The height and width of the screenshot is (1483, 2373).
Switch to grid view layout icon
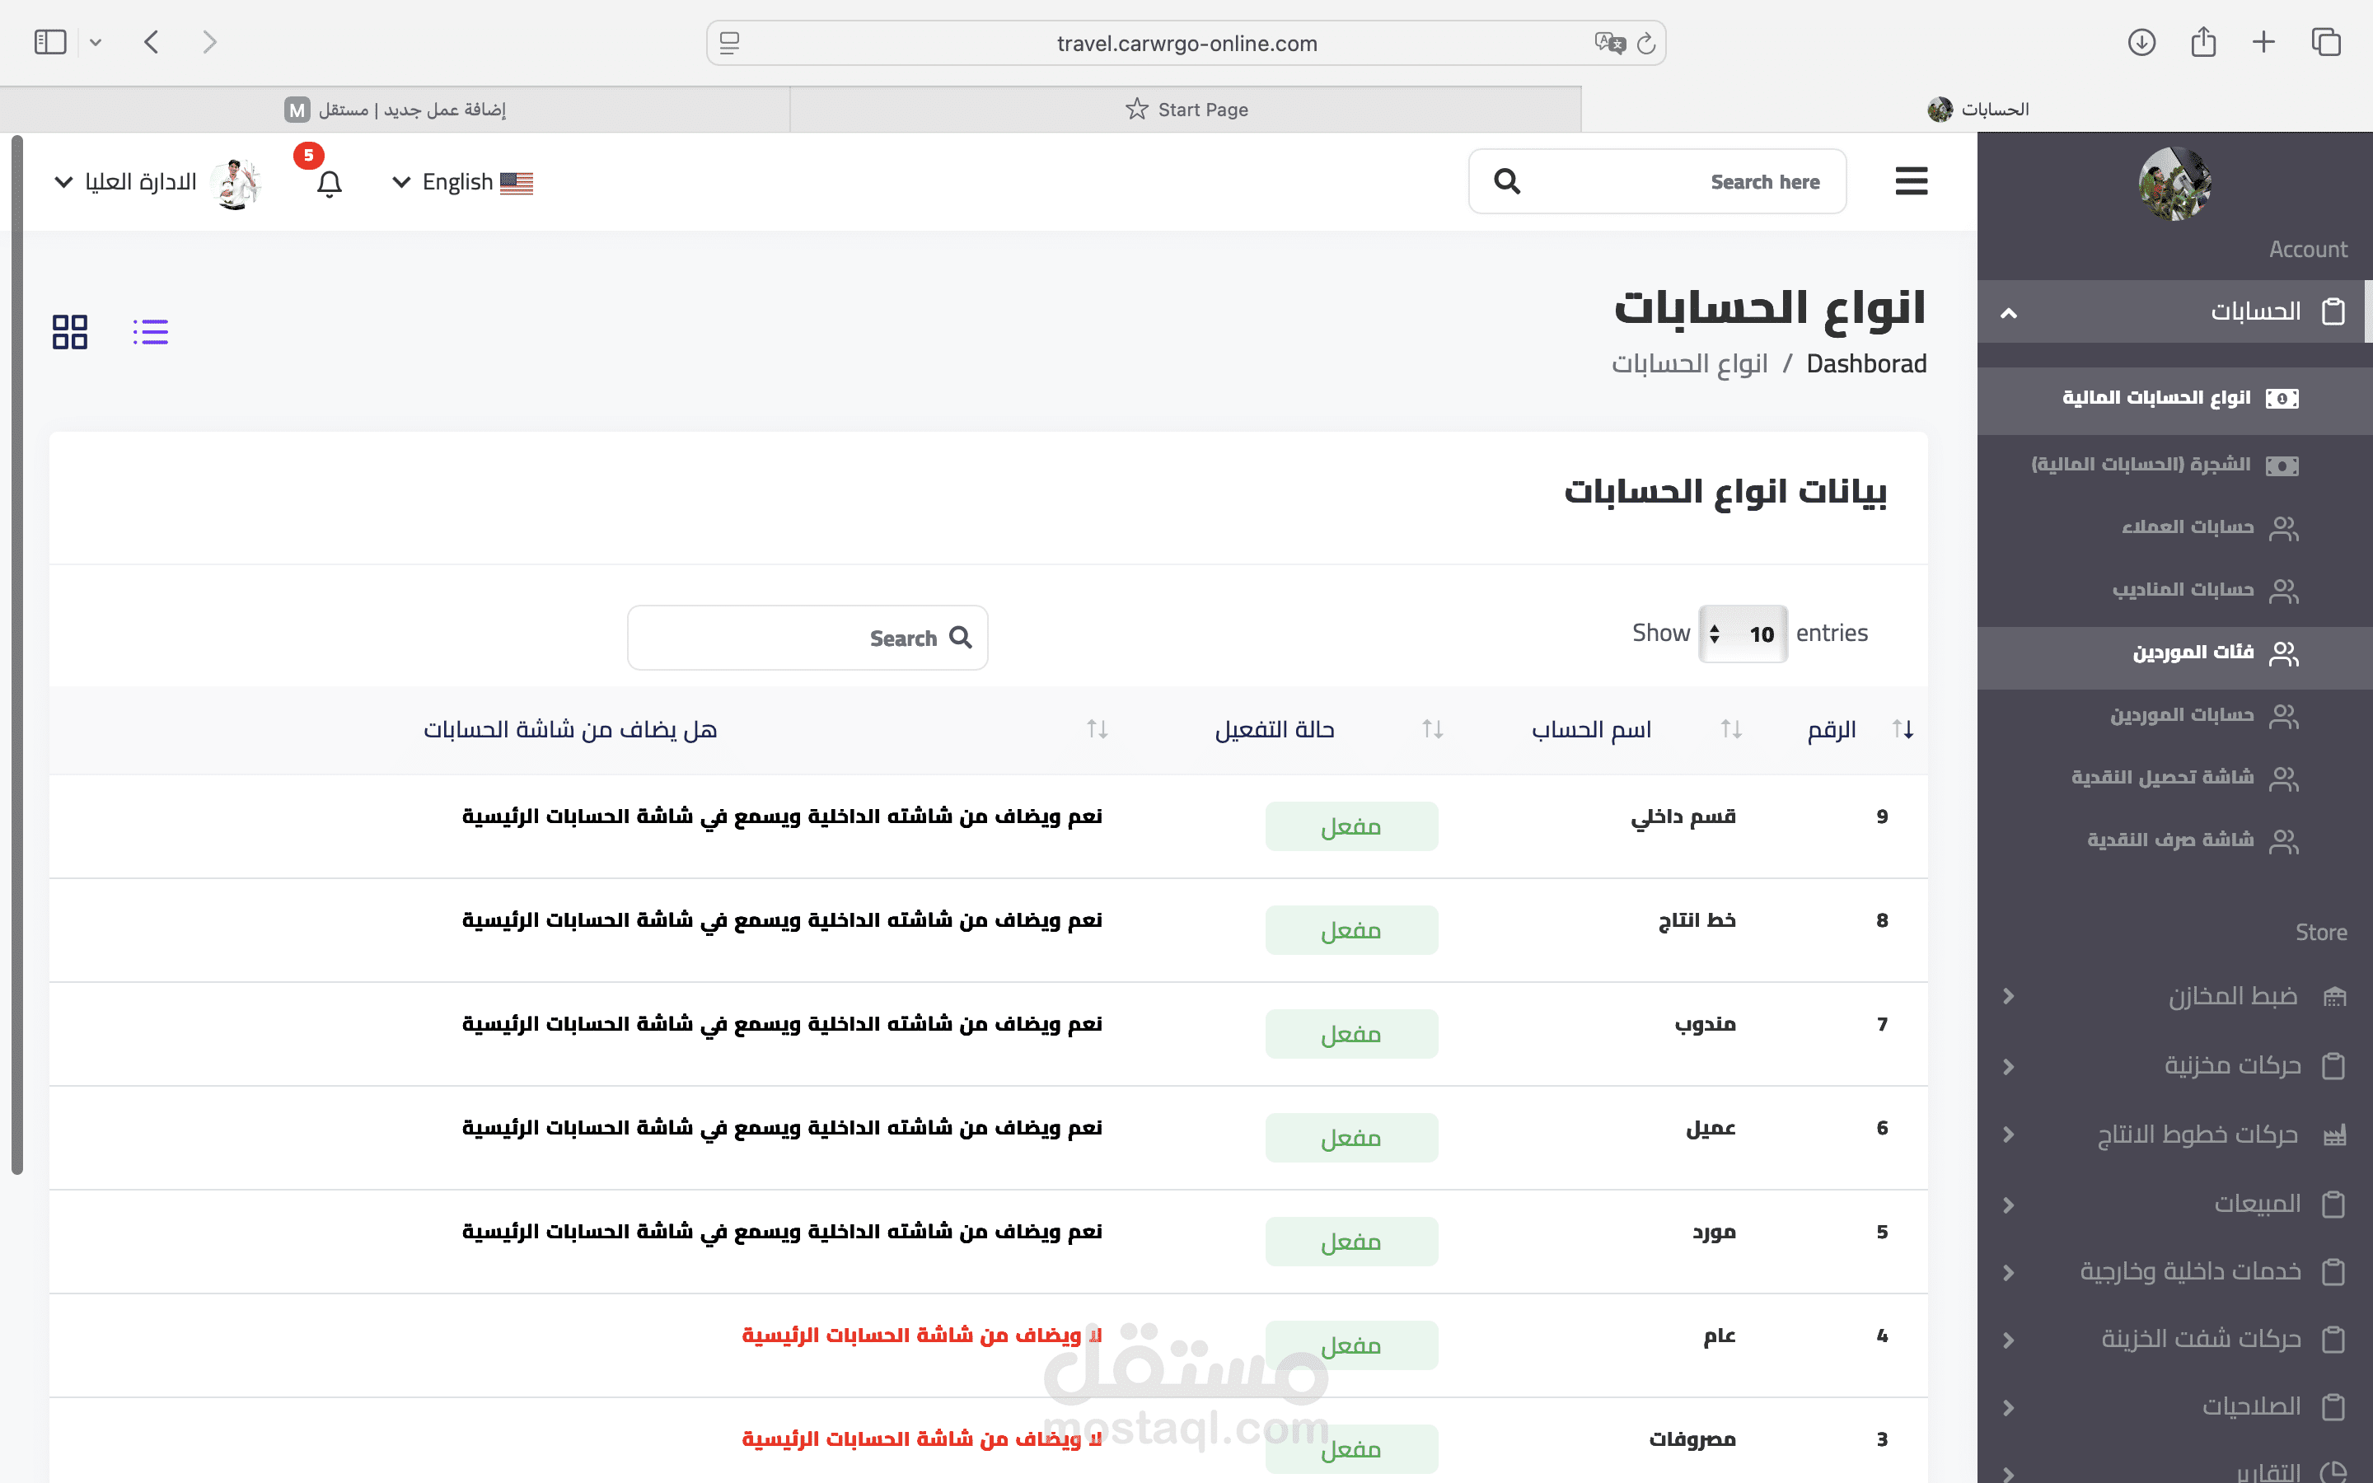point(69,331)
